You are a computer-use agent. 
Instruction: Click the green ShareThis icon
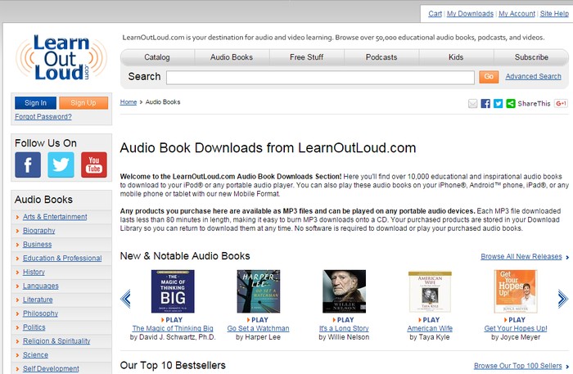511,104
